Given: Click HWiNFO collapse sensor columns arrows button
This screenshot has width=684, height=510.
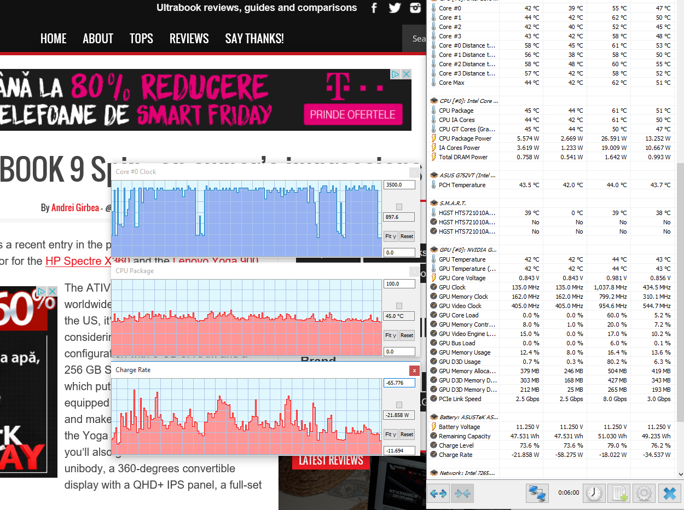Looking at the screenshot, I should point(462,494).
